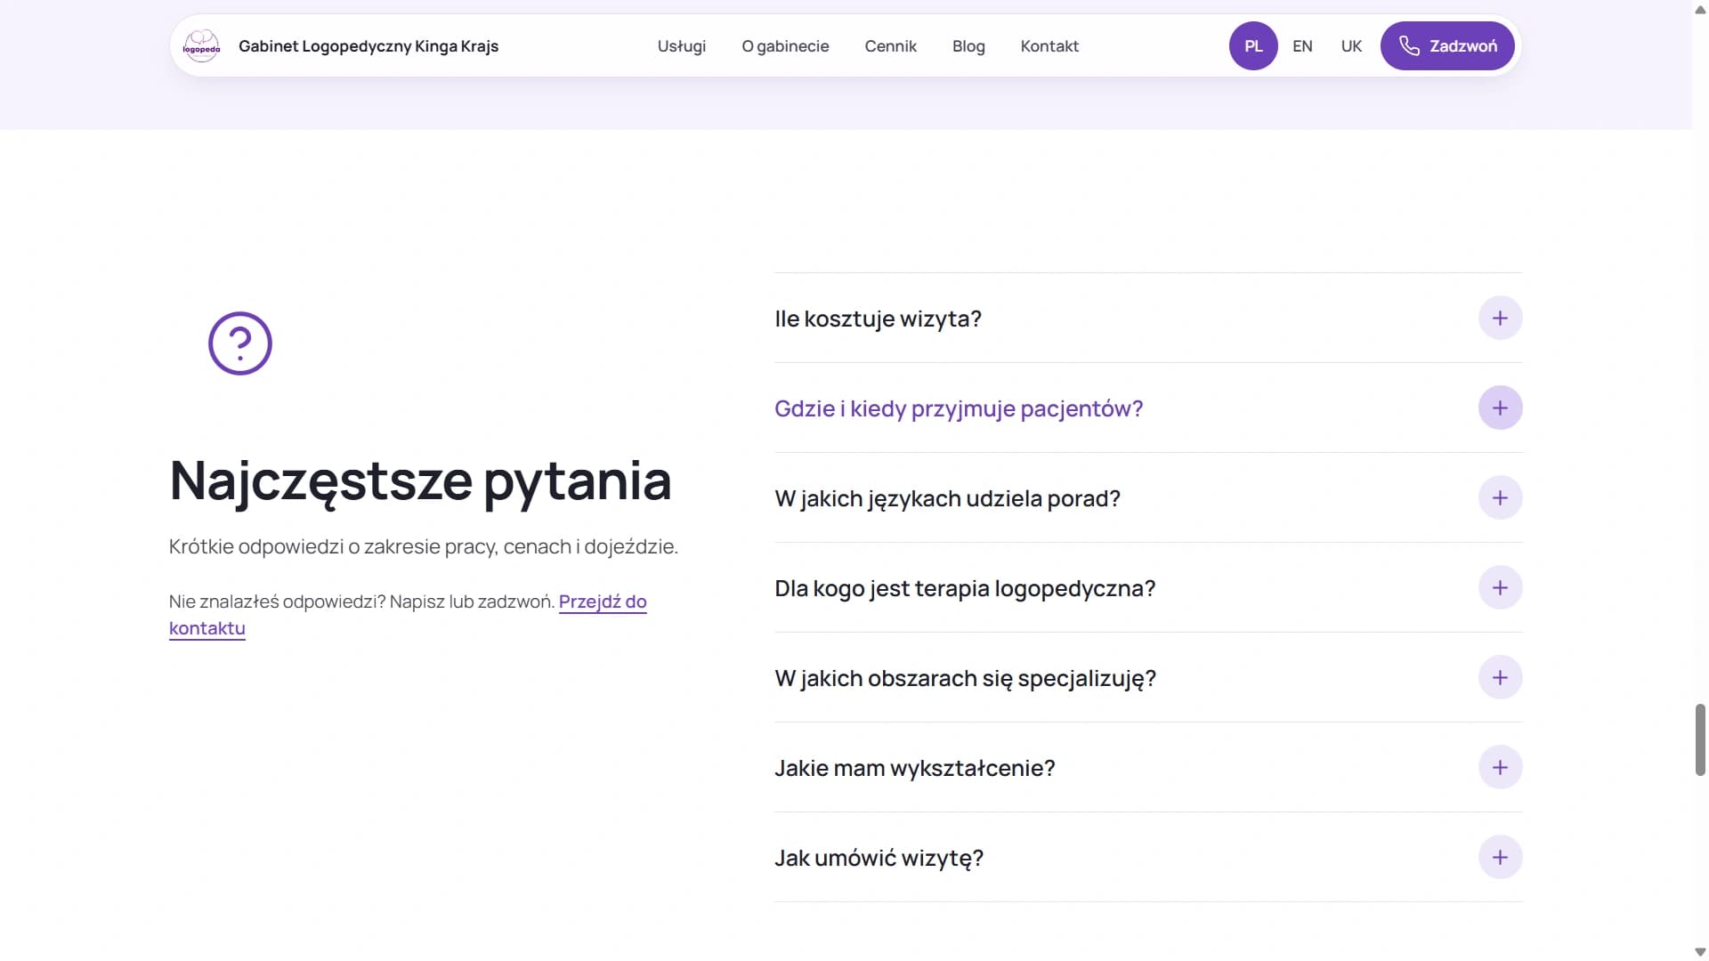This screenshot has width=1709, height=961.
Task: Expand the question Ile kosztuje wizyta?
Action: [1148, 319]
